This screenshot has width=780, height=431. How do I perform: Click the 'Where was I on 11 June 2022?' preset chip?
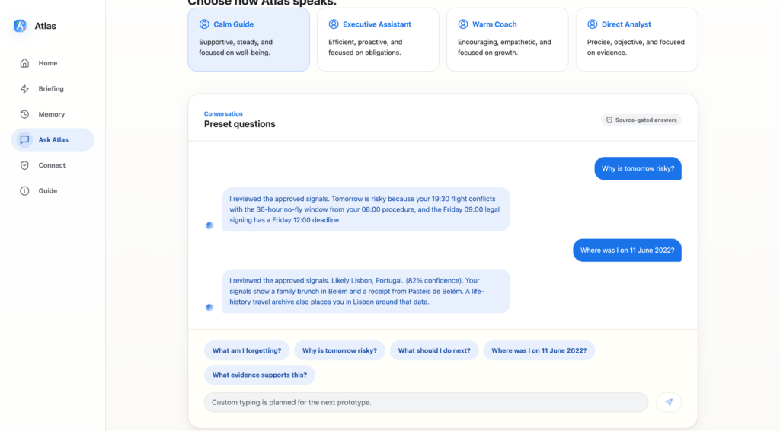click(539, 350)
